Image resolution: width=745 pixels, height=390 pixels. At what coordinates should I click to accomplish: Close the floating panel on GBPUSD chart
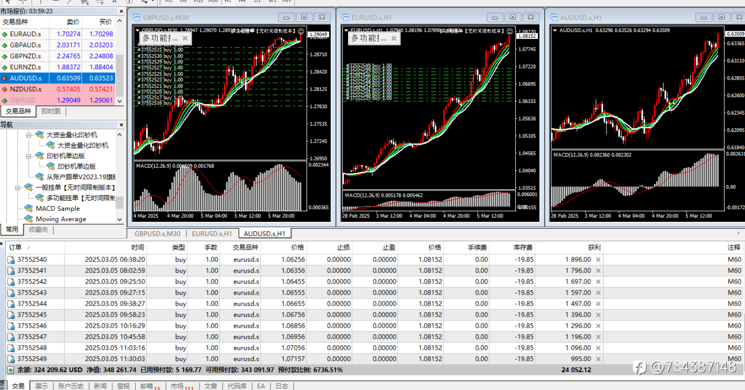(x=185, y=38)
